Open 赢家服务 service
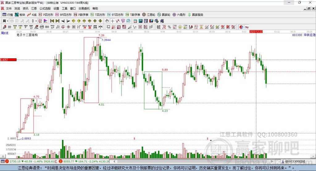This screenshot has height=171, width=316. pyautogui.click(x=195, y=15)
